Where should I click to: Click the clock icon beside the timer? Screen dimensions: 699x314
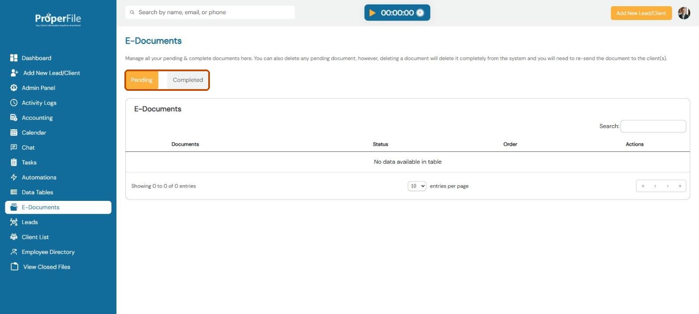click(x=420, y=13)
